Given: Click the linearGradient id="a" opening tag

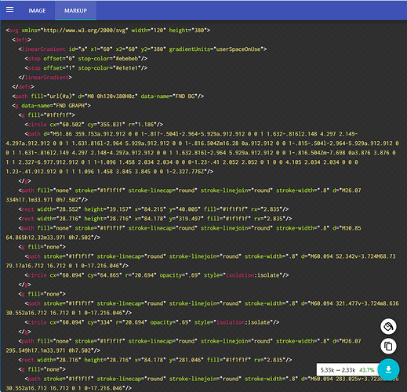Looking at the screenshot, I should pyautogui.click(x=143, y=49).
